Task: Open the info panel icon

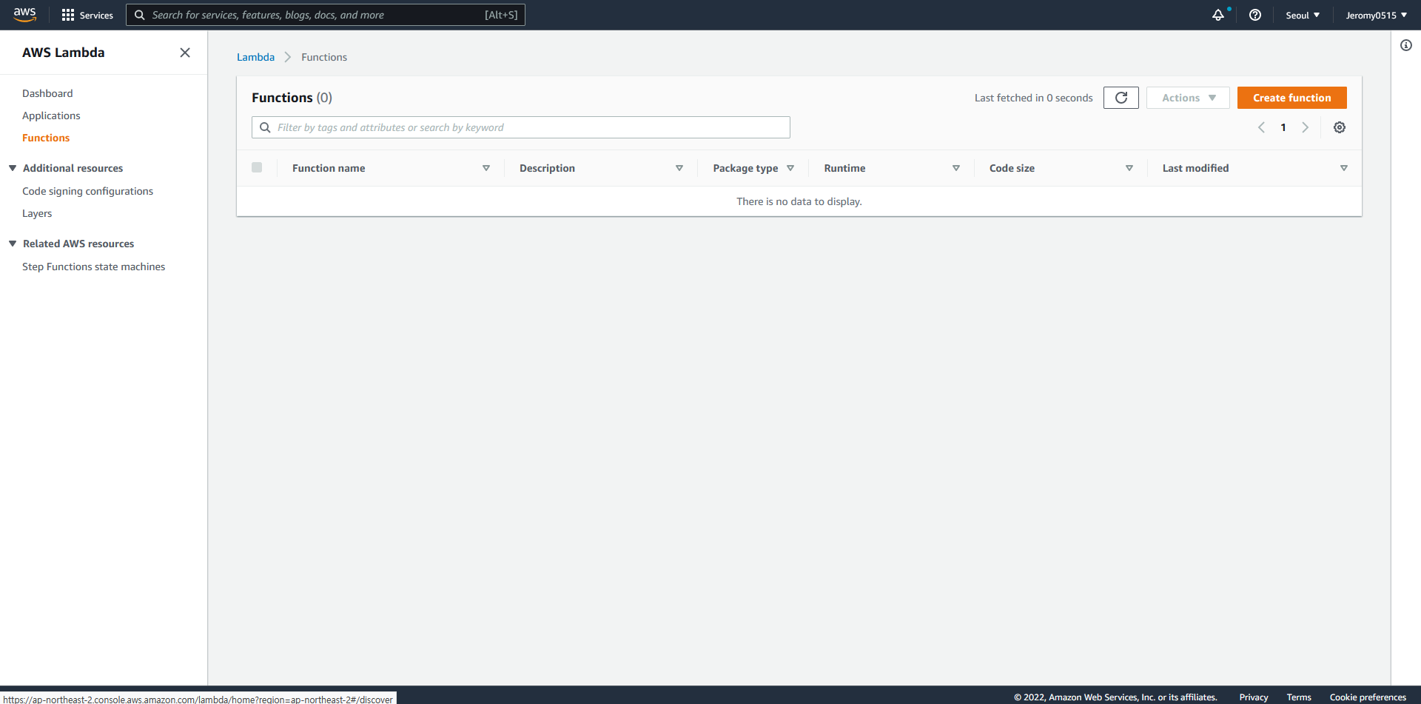Action: point(1406,45)
